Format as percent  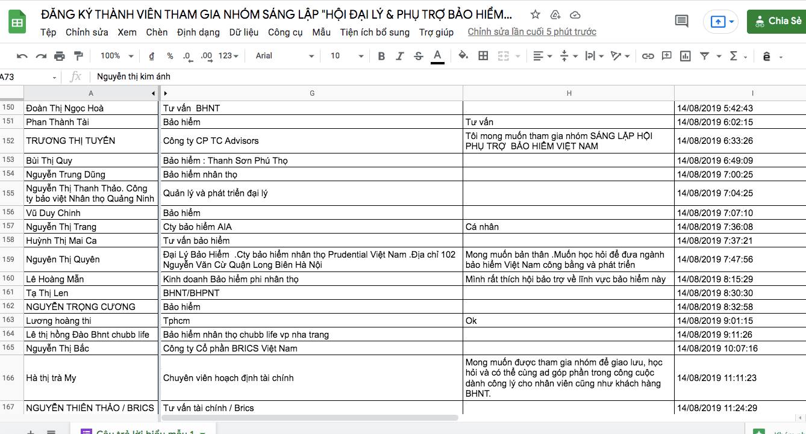pyautogui.click(x=170, y=56)
